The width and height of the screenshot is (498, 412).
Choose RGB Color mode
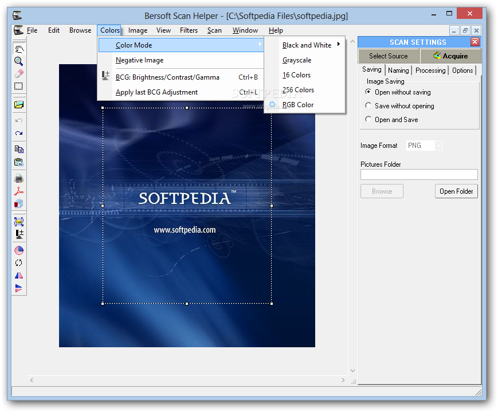coord(304,105)
